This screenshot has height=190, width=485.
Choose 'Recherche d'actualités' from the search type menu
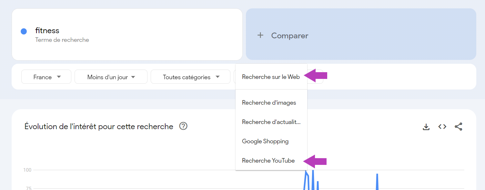tap(271, 122)
